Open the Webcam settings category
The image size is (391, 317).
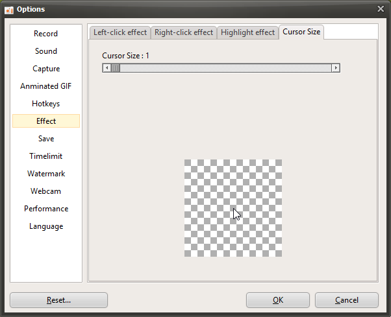[46, 191]
